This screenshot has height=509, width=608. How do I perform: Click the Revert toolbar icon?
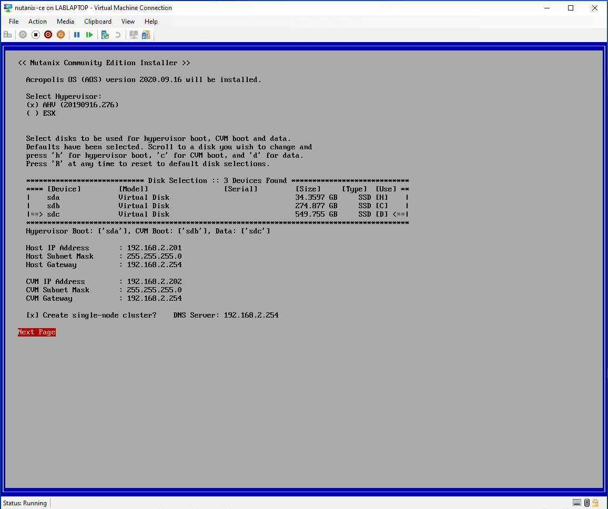[x=118, y=35]
